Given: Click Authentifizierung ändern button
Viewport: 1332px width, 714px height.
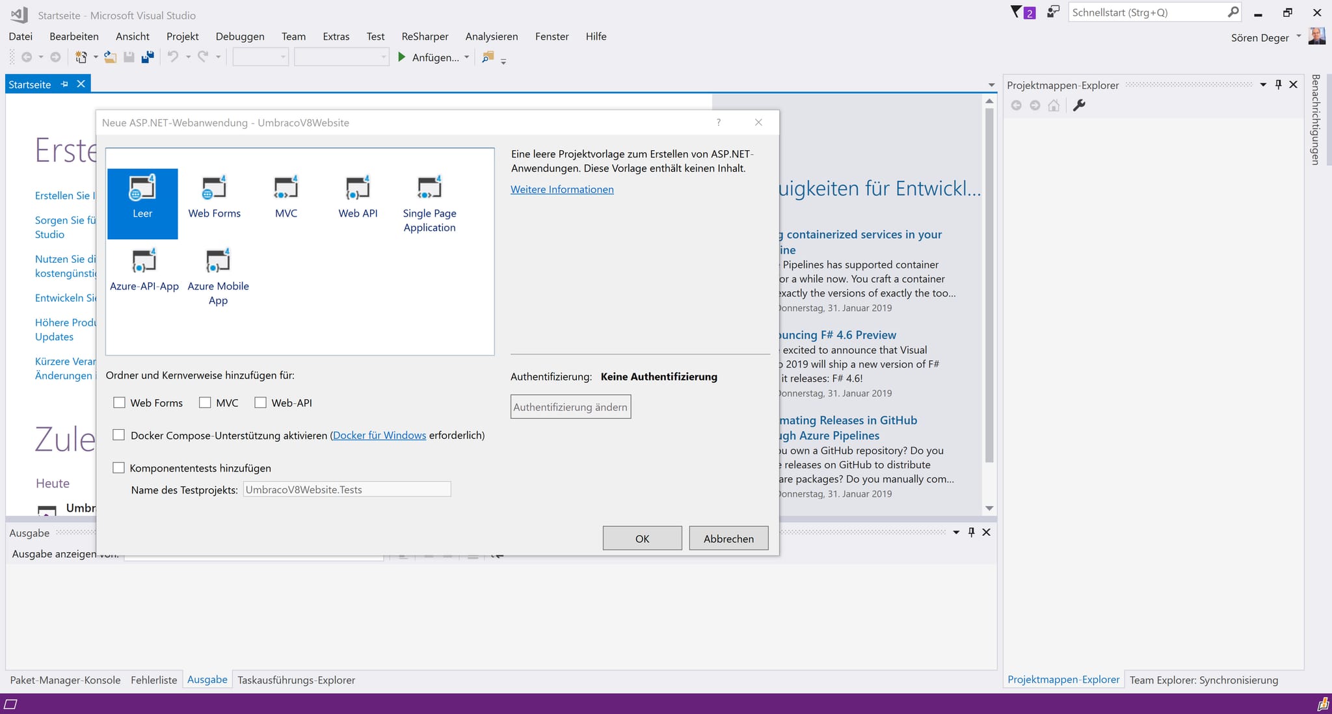Looking at the screenshot, I should tap(570, 406).
